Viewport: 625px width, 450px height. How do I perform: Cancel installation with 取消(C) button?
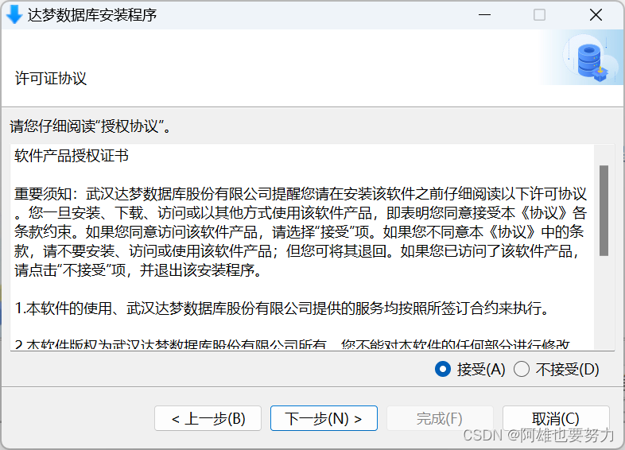click(556, 418)
